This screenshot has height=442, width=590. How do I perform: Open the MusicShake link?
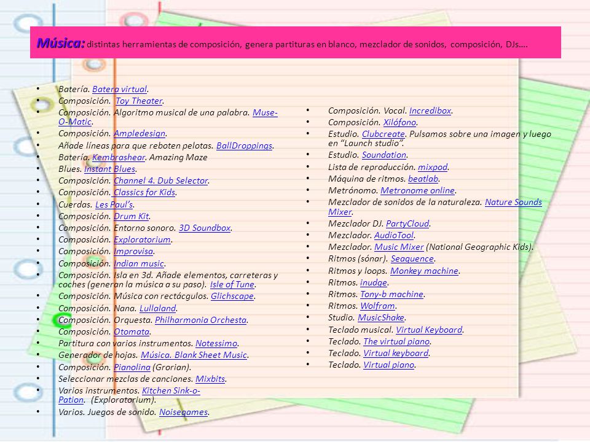coord(381,317)
